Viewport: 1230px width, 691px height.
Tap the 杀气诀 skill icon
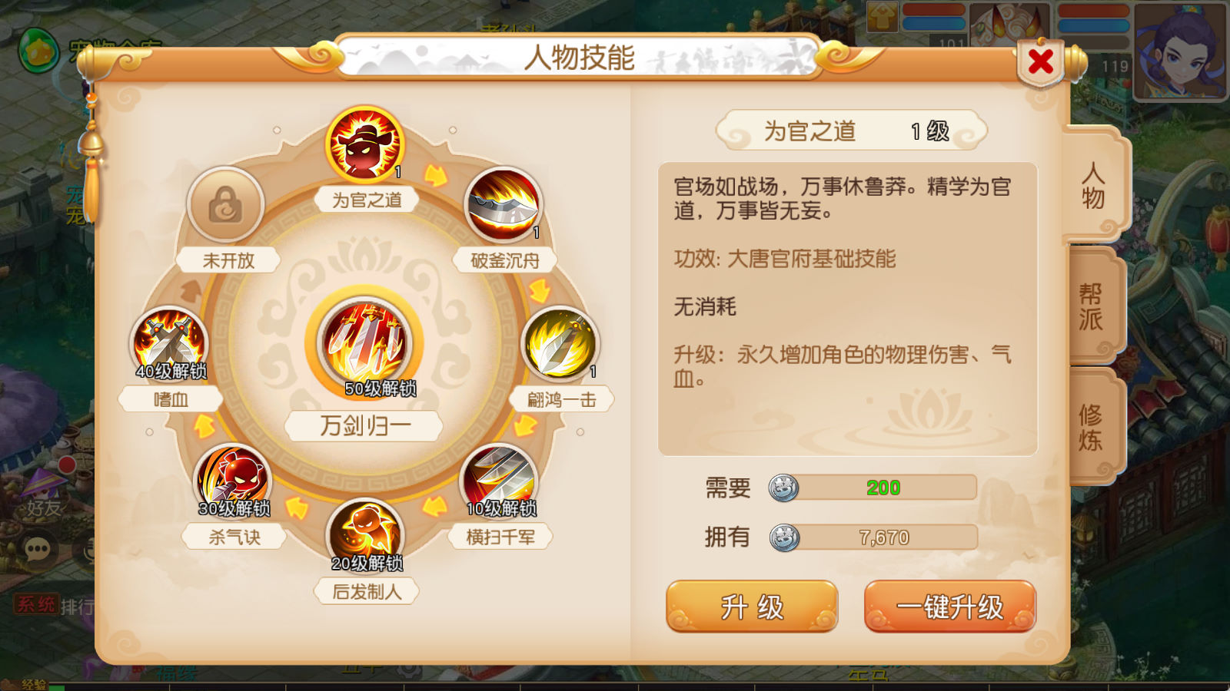(x=233, y=481)
